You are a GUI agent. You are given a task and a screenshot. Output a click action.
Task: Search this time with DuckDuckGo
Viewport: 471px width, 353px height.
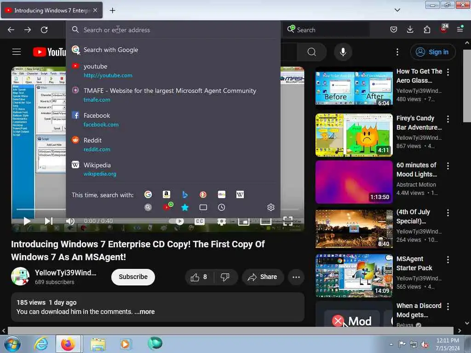[x=203, y=194]
